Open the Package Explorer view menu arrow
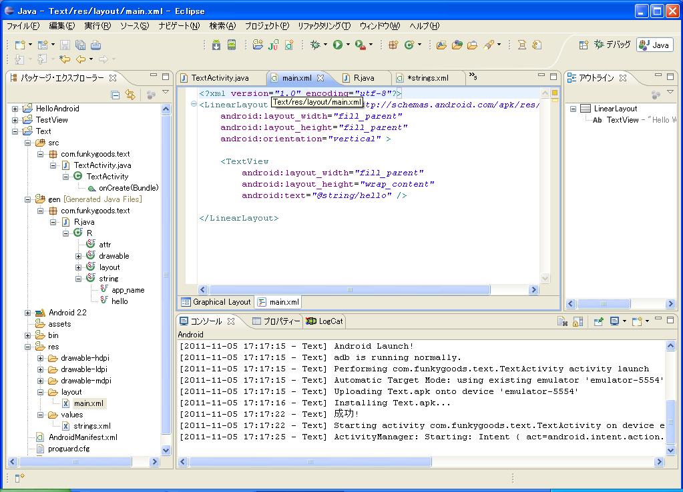The height and width of the screenshot is (492, 683). point(166,92)
